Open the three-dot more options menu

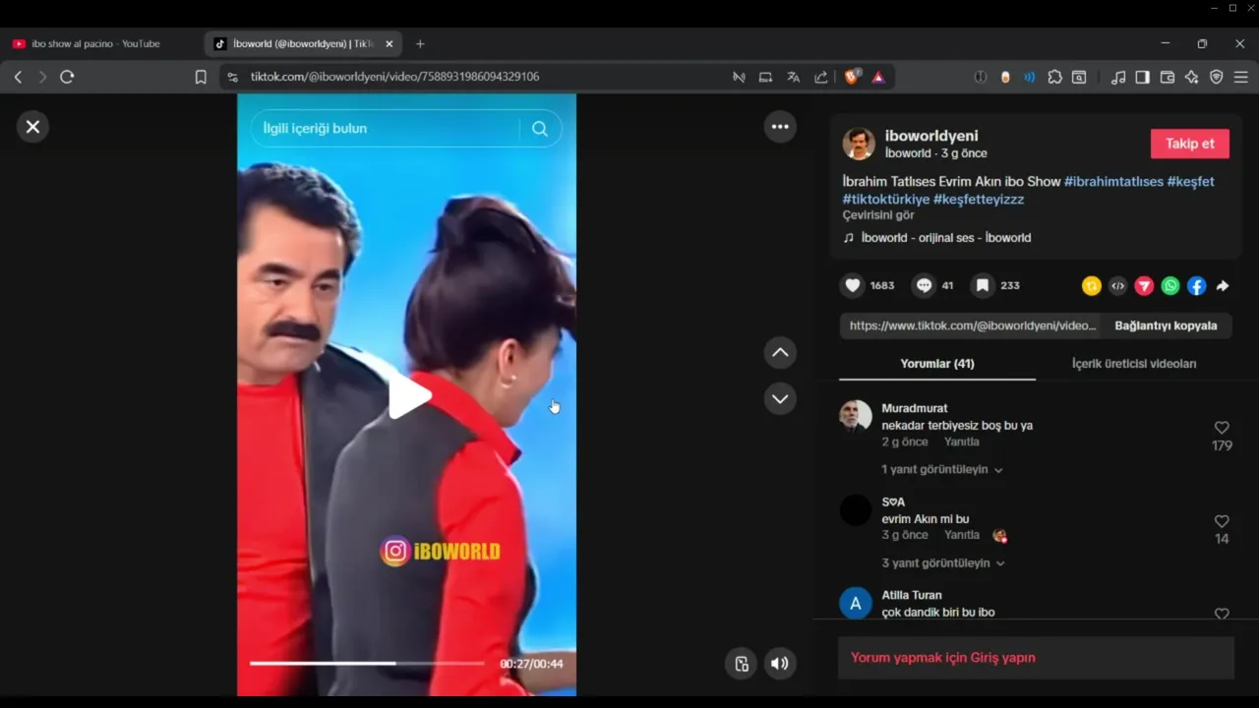(780, 127)
